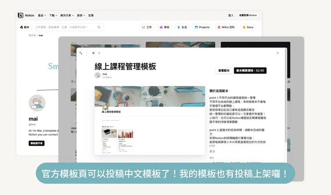Go forward with the right arrow icon
This screenshot has height=195, width=331.
[x=99, y=53]
